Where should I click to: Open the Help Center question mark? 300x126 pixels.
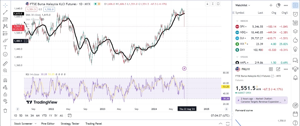click(x=295, y=123)
